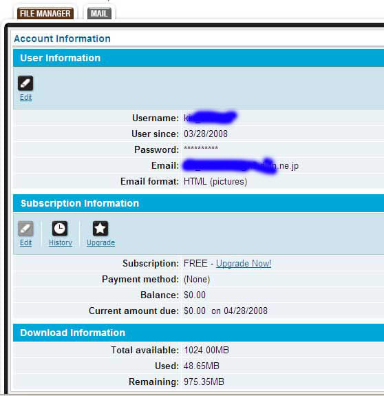This screenshot has width=384, height=396.
Task: Click the Remaining 975.35MB value
Action: click(x=204, y=382)
